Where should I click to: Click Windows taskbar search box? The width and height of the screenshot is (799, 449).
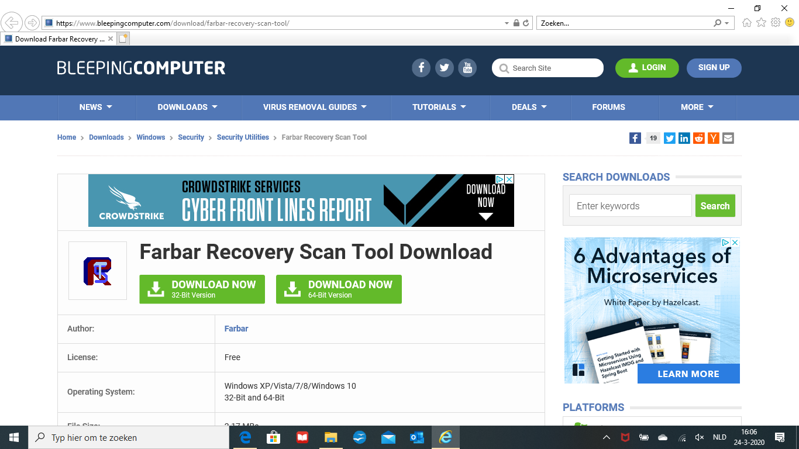pos(129,437)
